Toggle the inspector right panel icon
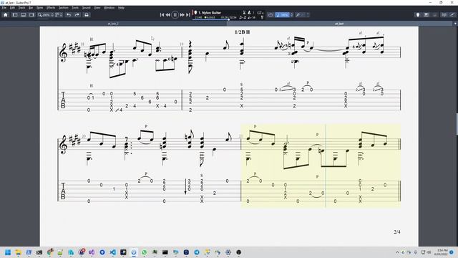458x258 pixels. click(31, 15)
